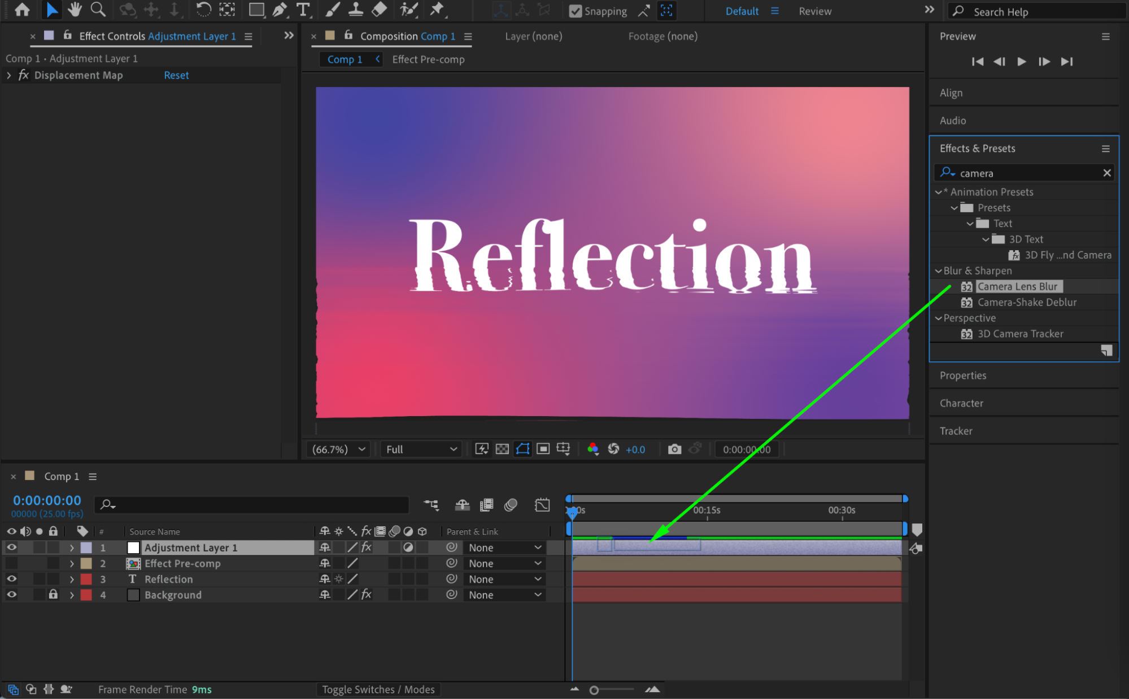Unlock the Background layer

[x=53, y=595]
